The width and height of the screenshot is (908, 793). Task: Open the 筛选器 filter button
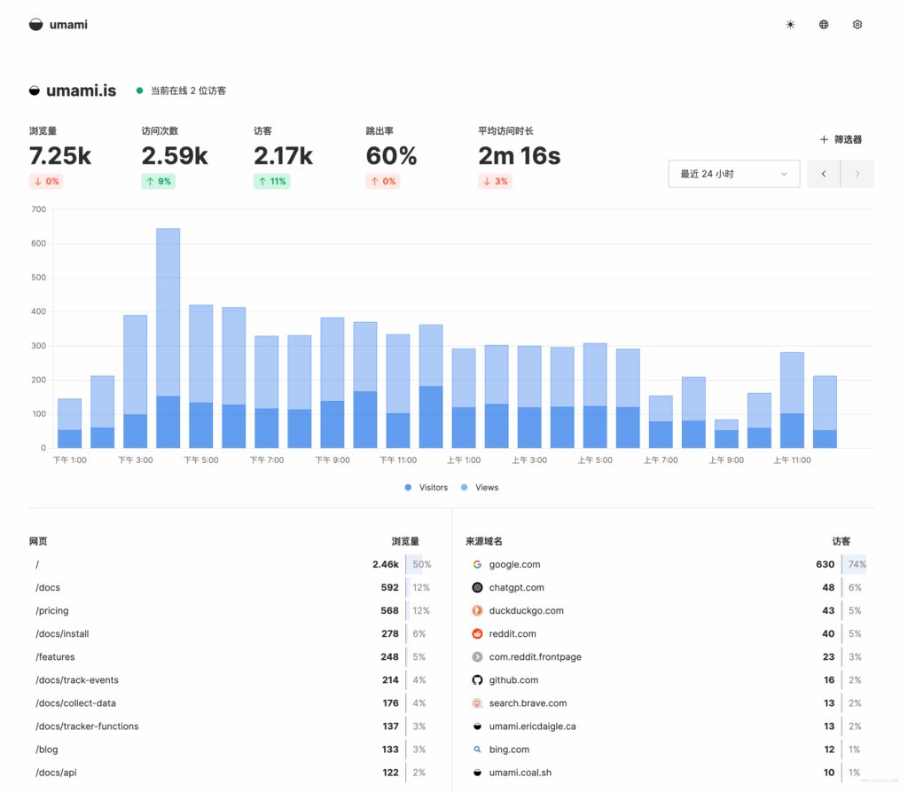[x=841, y=139]
